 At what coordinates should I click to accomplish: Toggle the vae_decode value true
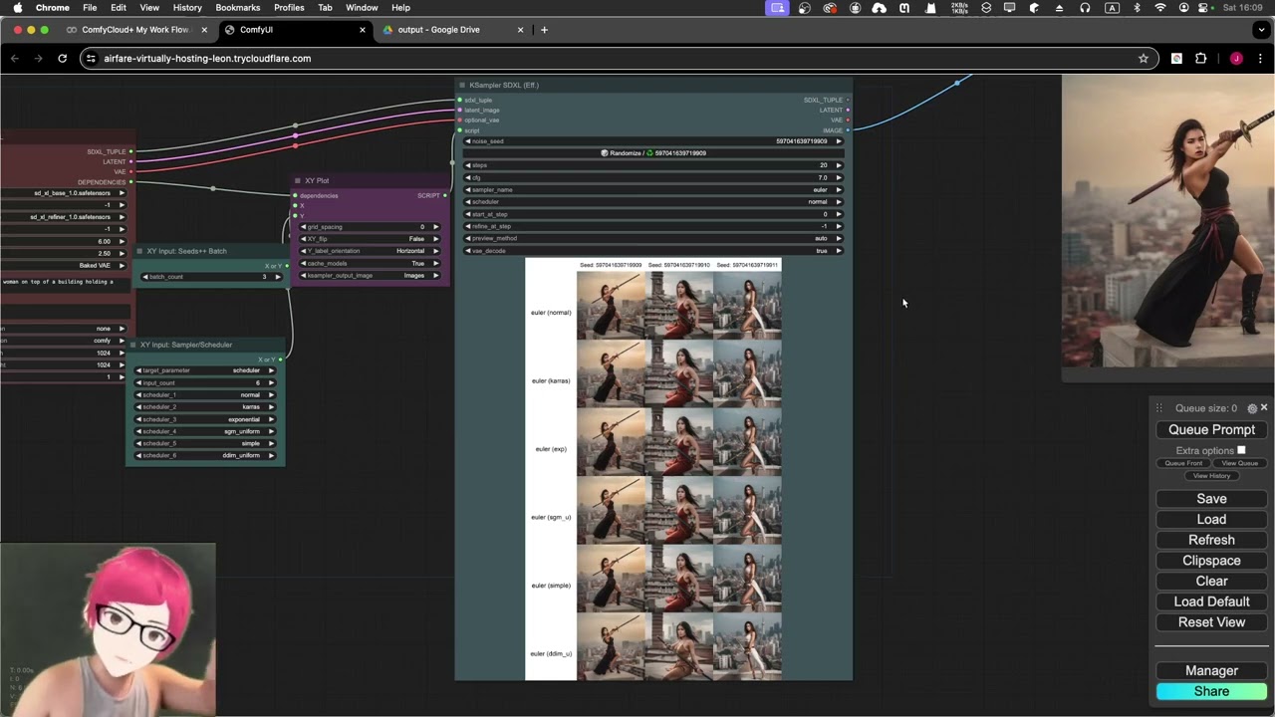pos(653,251)
